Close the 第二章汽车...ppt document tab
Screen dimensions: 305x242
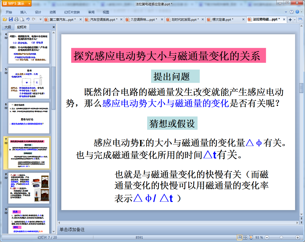point(81,20)
